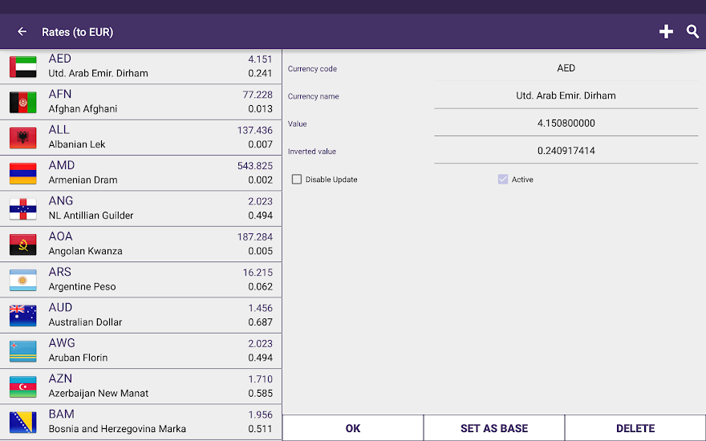Click SET AS BASE button
This screenshot has height=441, width=706.
click(x=494, y=428)
